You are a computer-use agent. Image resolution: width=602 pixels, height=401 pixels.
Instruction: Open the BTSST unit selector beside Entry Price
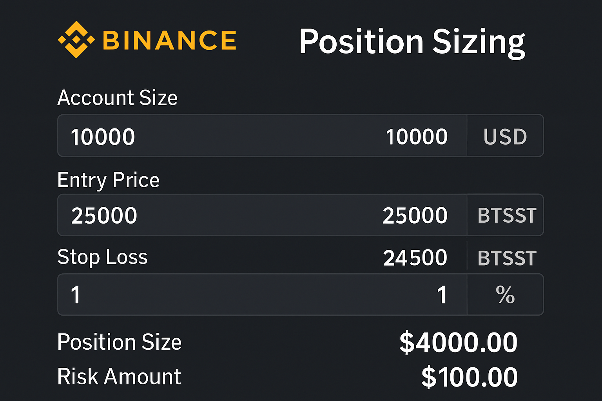506,215
